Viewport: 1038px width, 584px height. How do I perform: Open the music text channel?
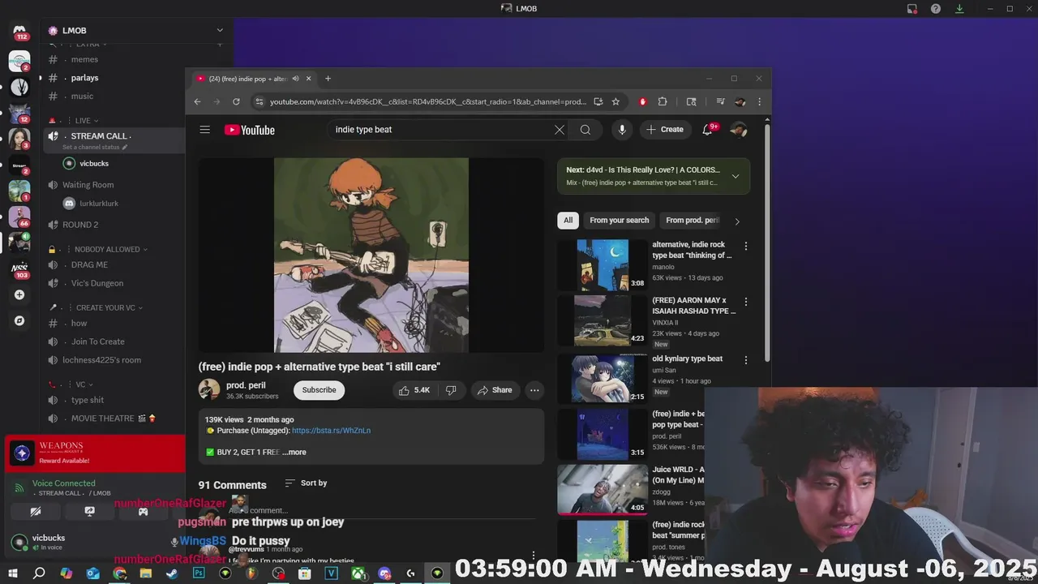82,97
